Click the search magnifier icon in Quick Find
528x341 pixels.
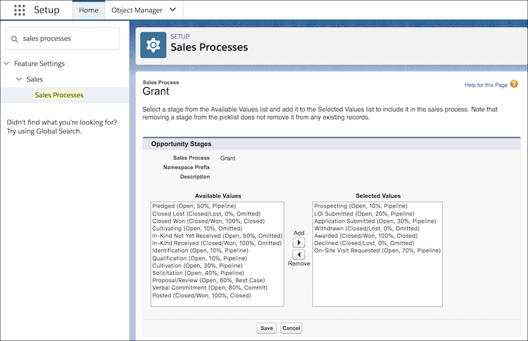pos(15,39)
